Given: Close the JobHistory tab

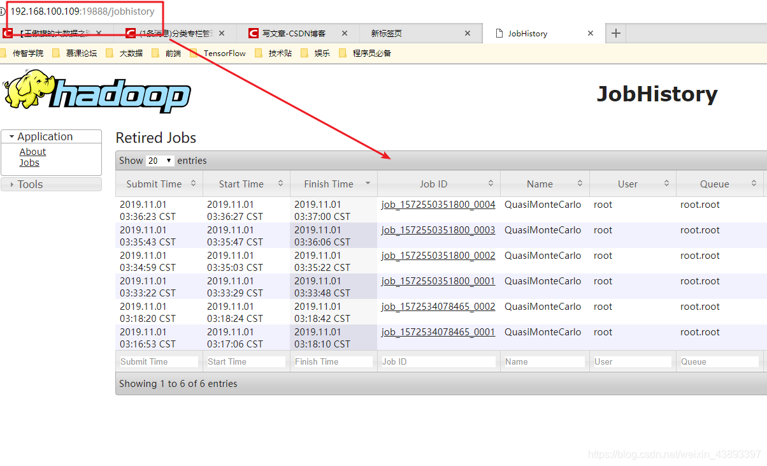Looking at the screenshot, I should pos(591,33).
